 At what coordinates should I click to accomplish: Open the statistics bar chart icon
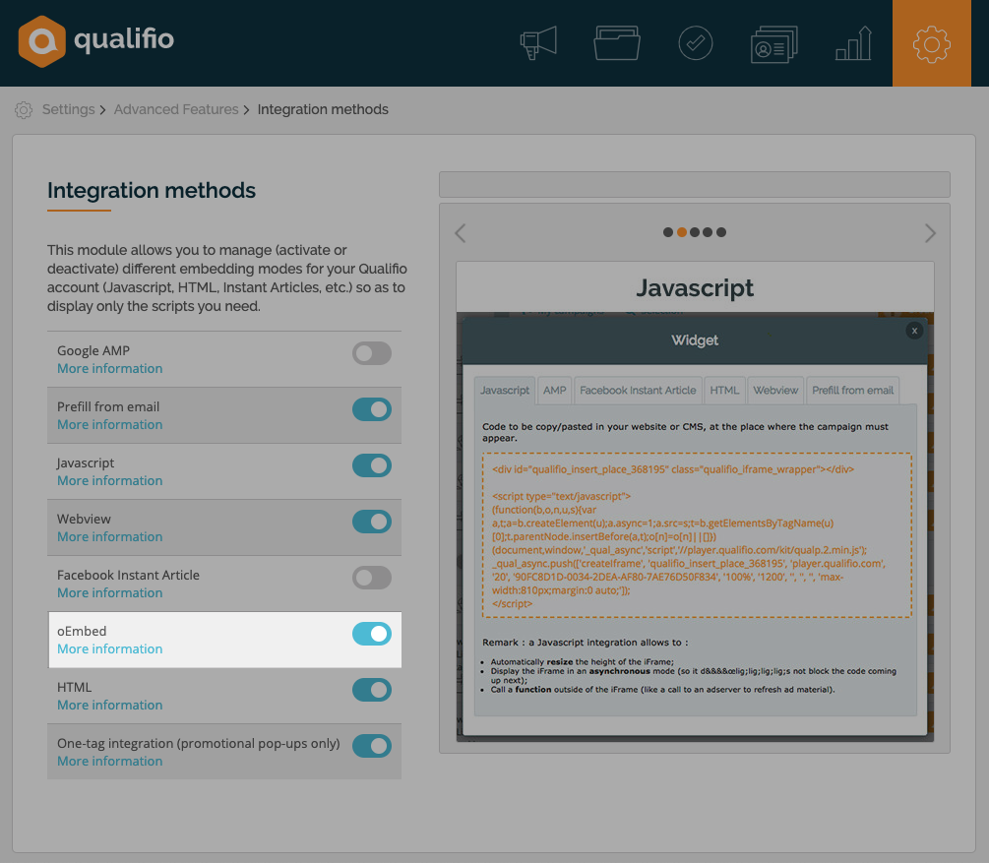click(853, 43)
